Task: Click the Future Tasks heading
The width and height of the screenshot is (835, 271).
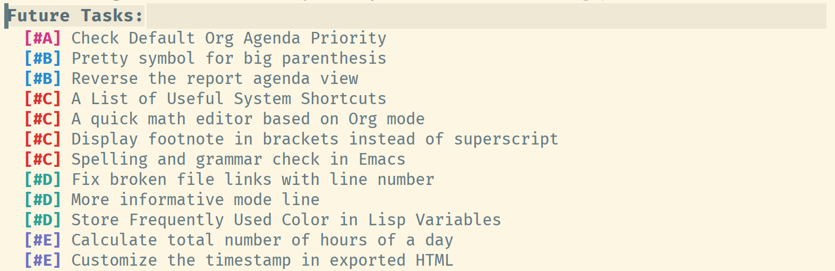Action: (75, 15)
